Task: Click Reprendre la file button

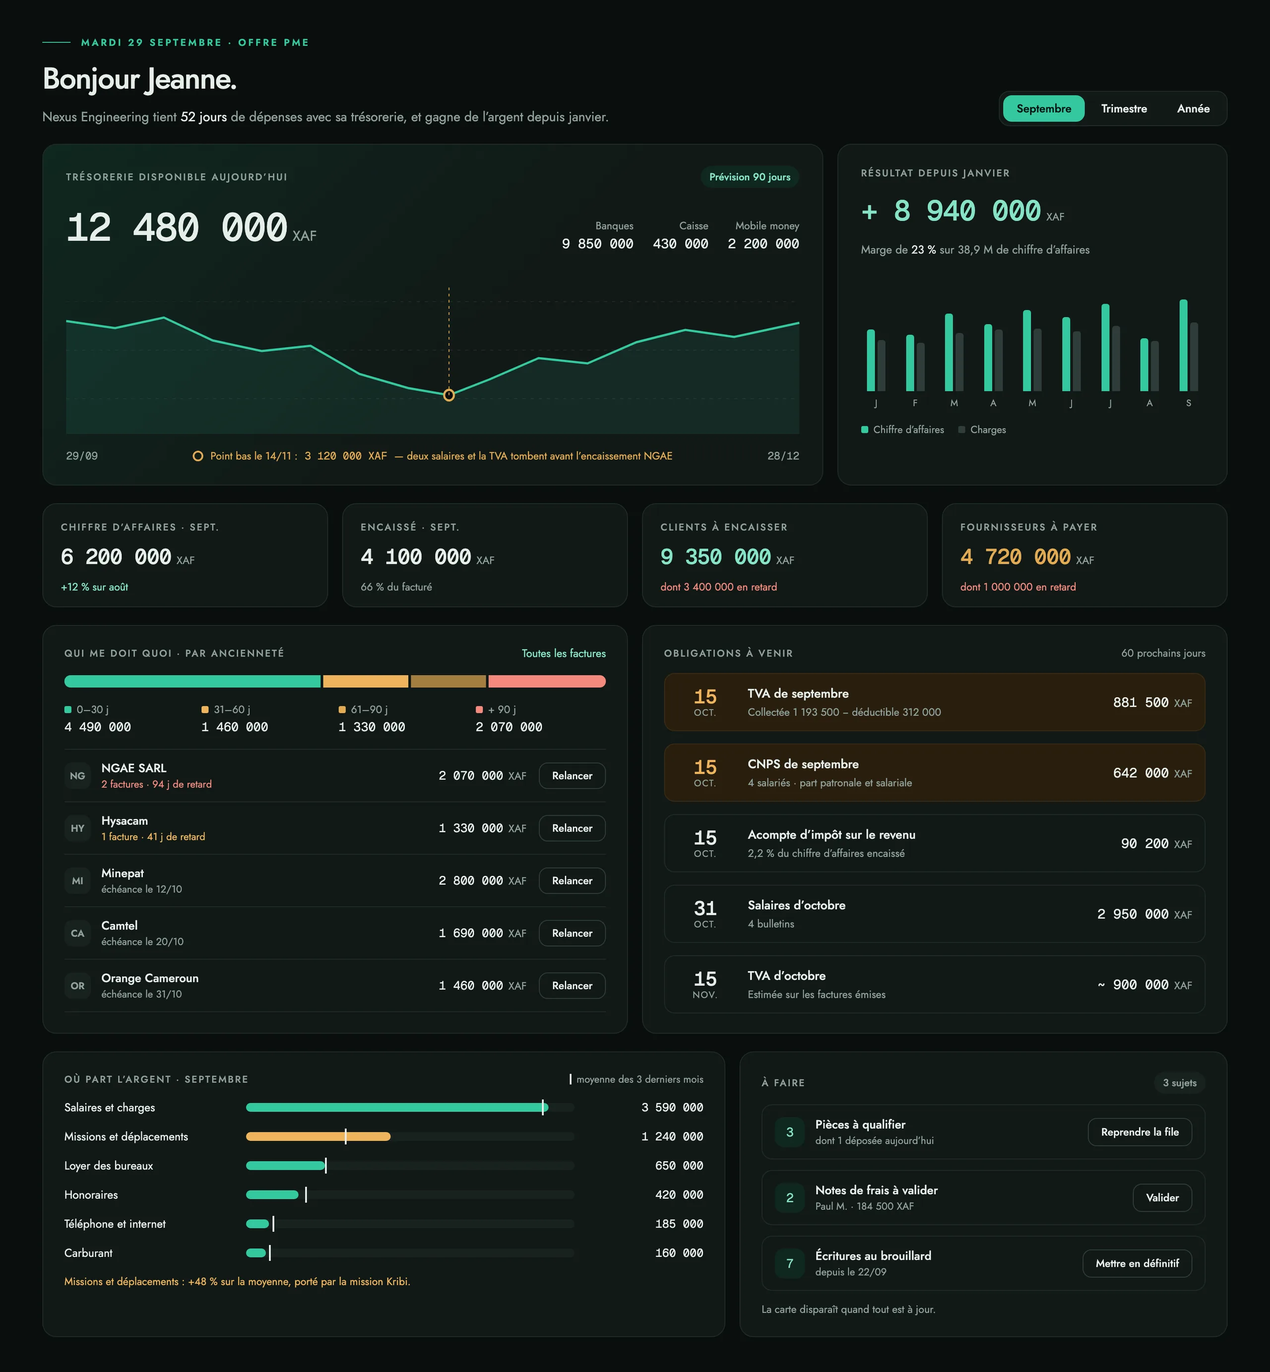Action: pos(1140,1131)
